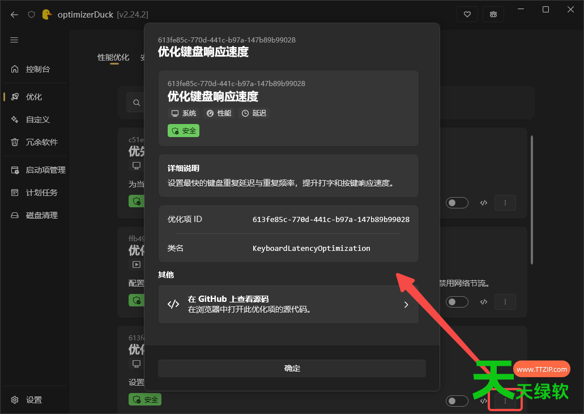584x414 pixels.
Task: Click the ID value beside 优化项 ID
Action: (331, 219)
